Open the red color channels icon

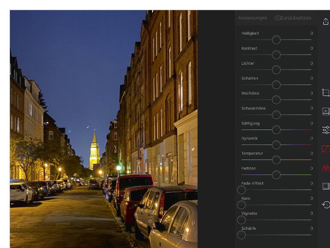coord(326,167)
